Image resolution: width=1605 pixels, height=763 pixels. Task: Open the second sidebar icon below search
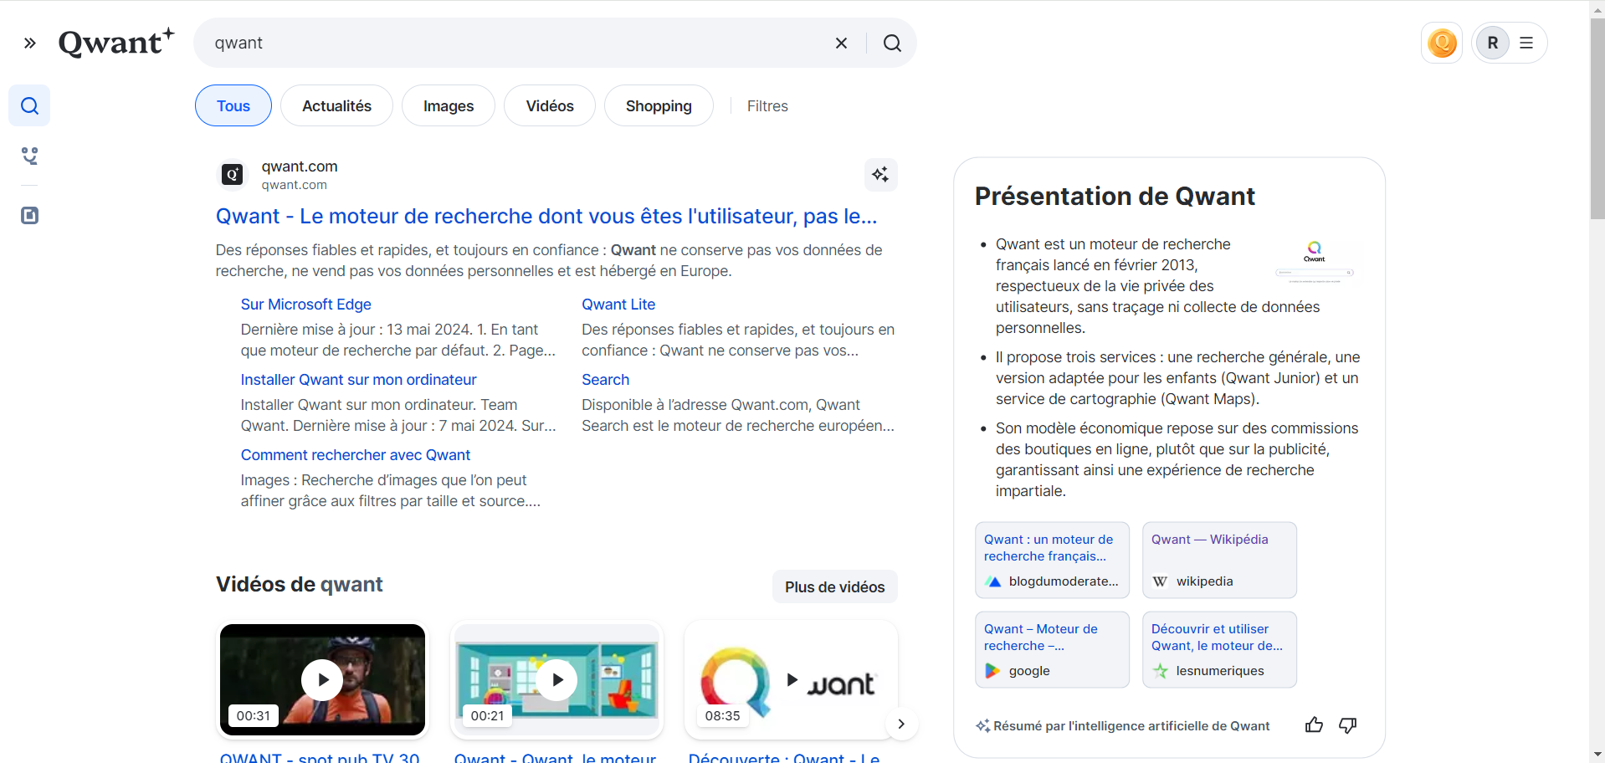point(29,156)
